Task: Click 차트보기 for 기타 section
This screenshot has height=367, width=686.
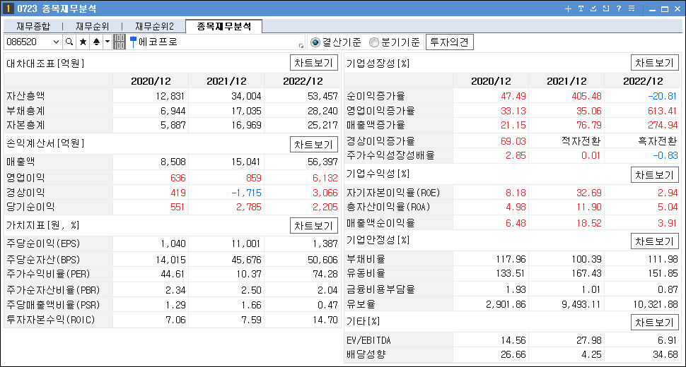Action: [x=654, y=323]
